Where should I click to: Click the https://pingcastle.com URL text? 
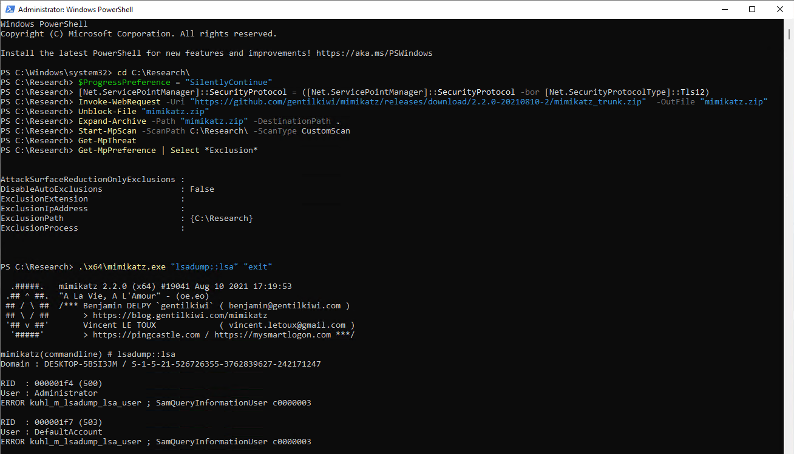(146, 335)
